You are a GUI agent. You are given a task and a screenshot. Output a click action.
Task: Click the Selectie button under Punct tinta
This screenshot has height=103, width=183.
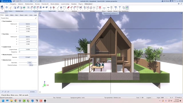tap(28, 37)
